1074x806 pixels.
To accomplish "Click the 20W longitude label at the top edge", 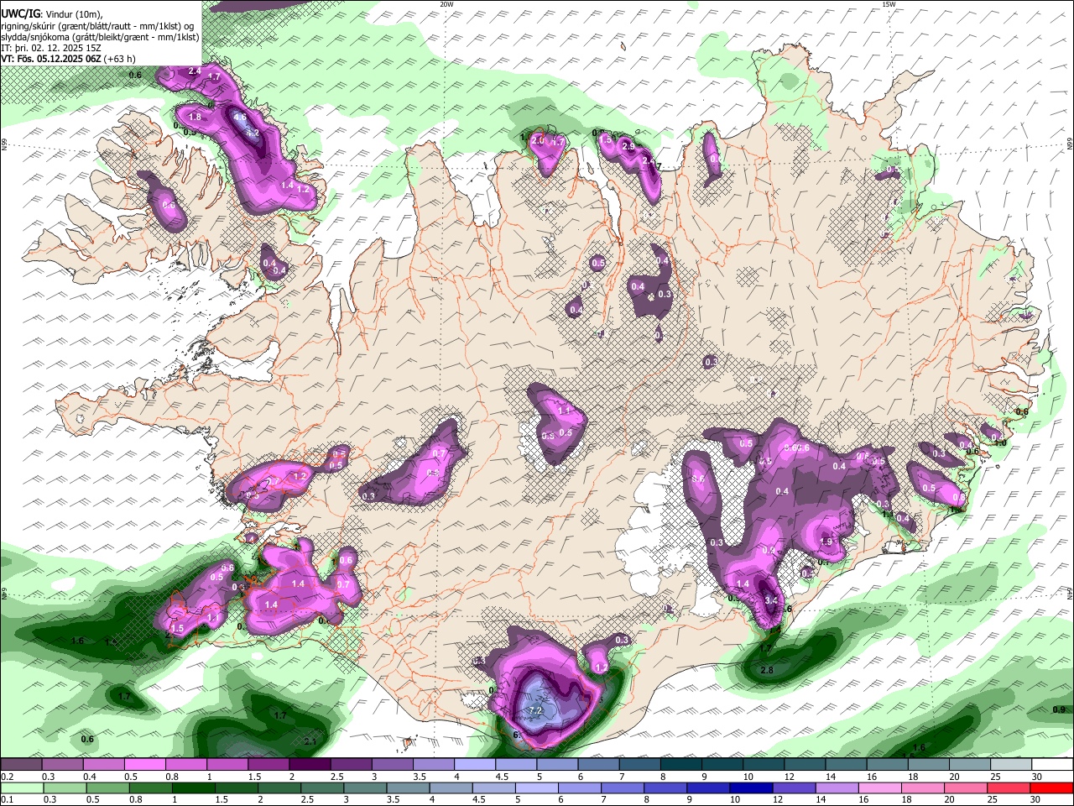I will [447, 4].
